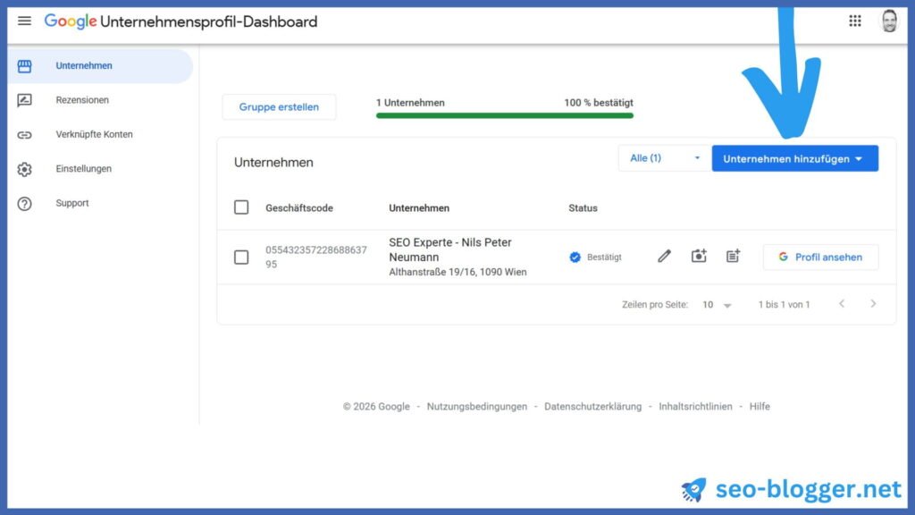Screen dimensions: 915x515
Task: Click the © 2026 Google footer text
Action: point(376,407)
